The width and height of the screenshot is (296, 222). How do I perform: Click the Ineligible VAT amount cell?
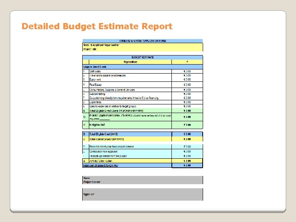click(187, 125)
